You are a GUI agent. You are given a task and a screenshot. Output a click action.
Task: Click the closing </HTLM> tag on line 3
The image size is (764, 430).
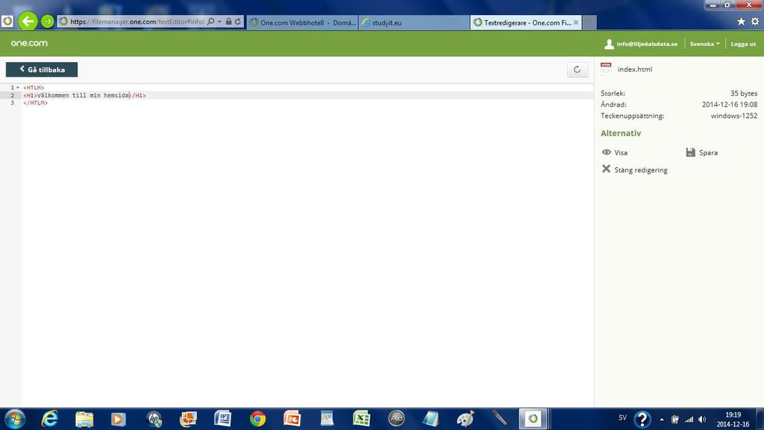coord(36,103)
